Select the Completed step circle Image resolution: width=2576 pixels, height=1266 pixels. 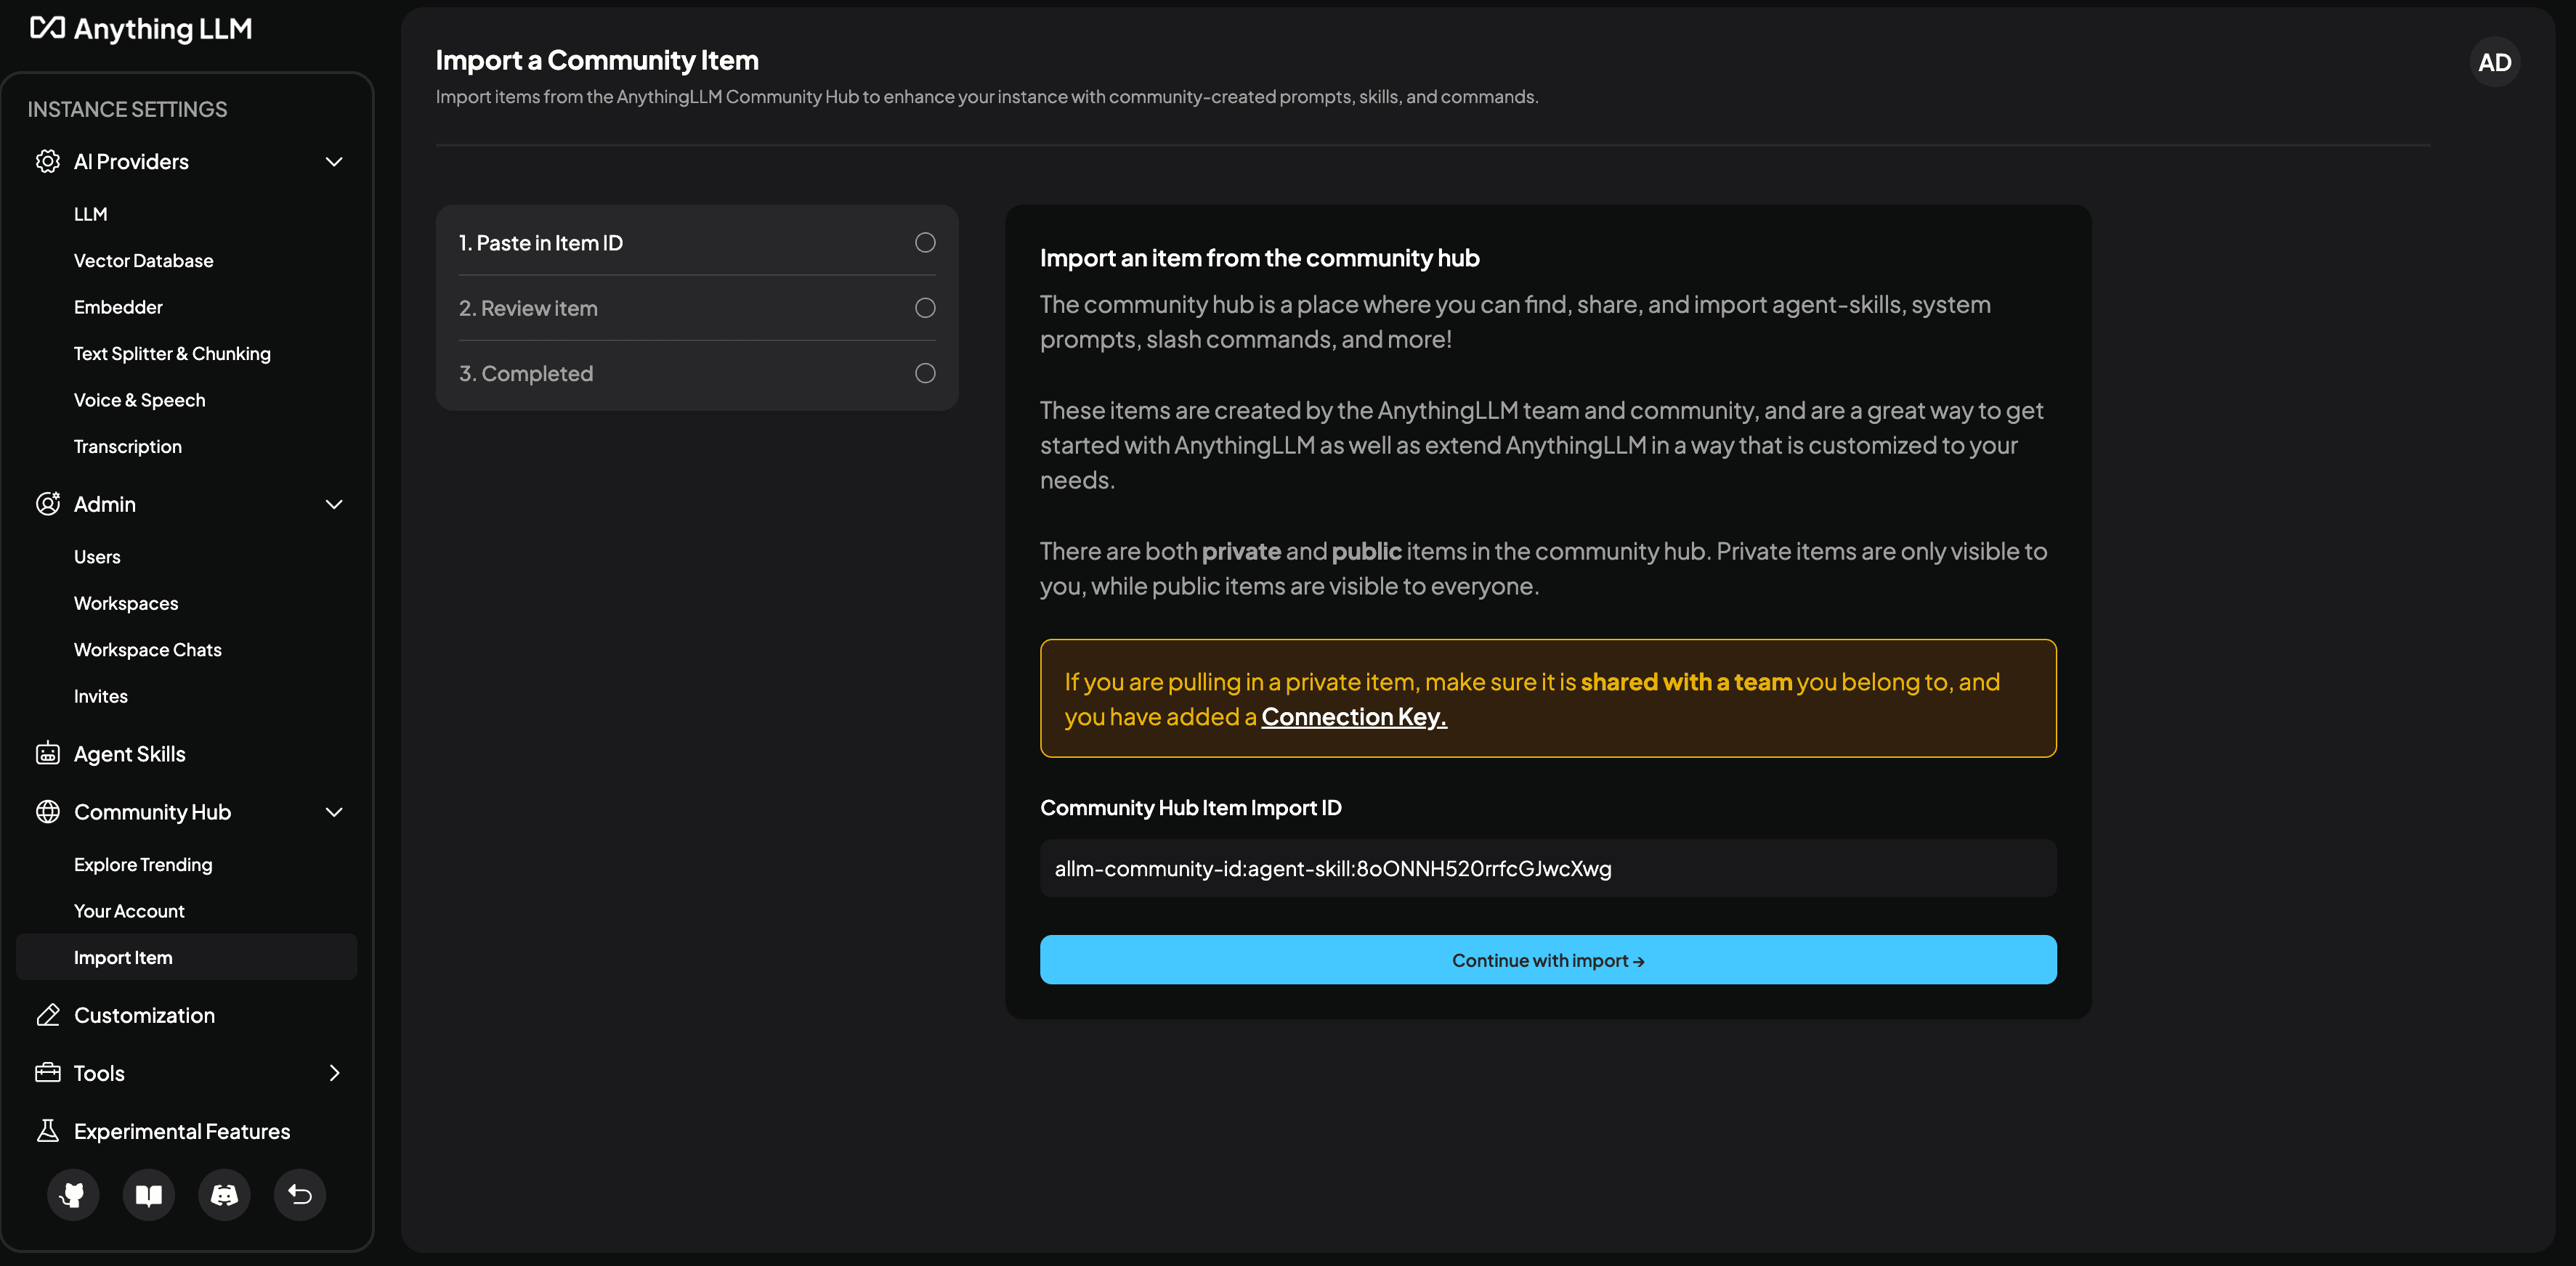click(925, 372)
